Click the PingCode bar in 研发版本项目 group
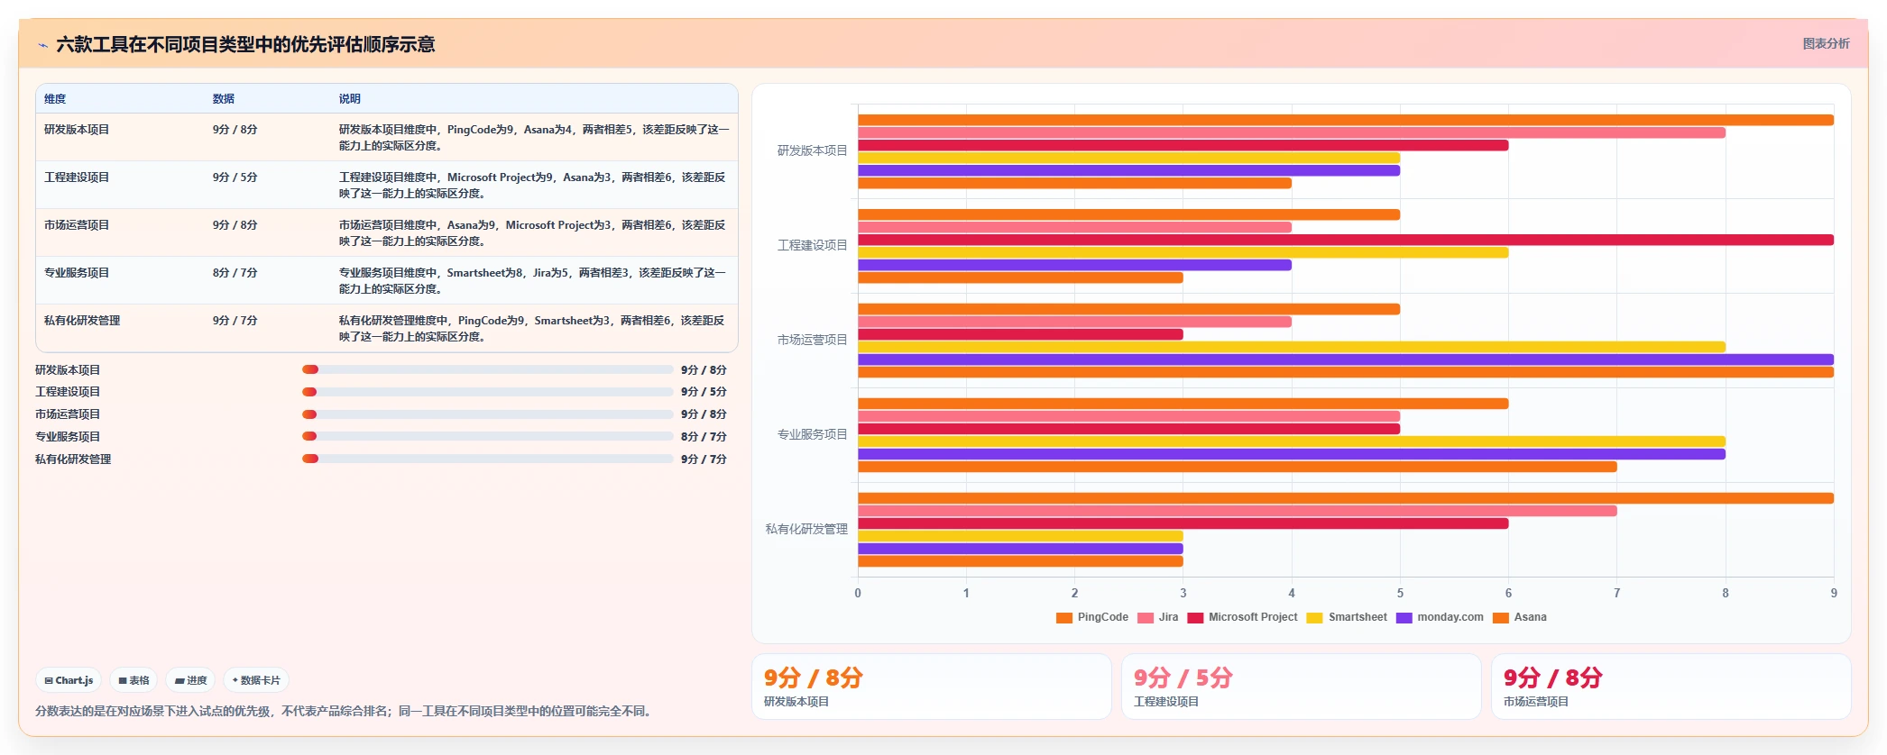Screen dimensions: 1887x755 [x=1346, y=120]
